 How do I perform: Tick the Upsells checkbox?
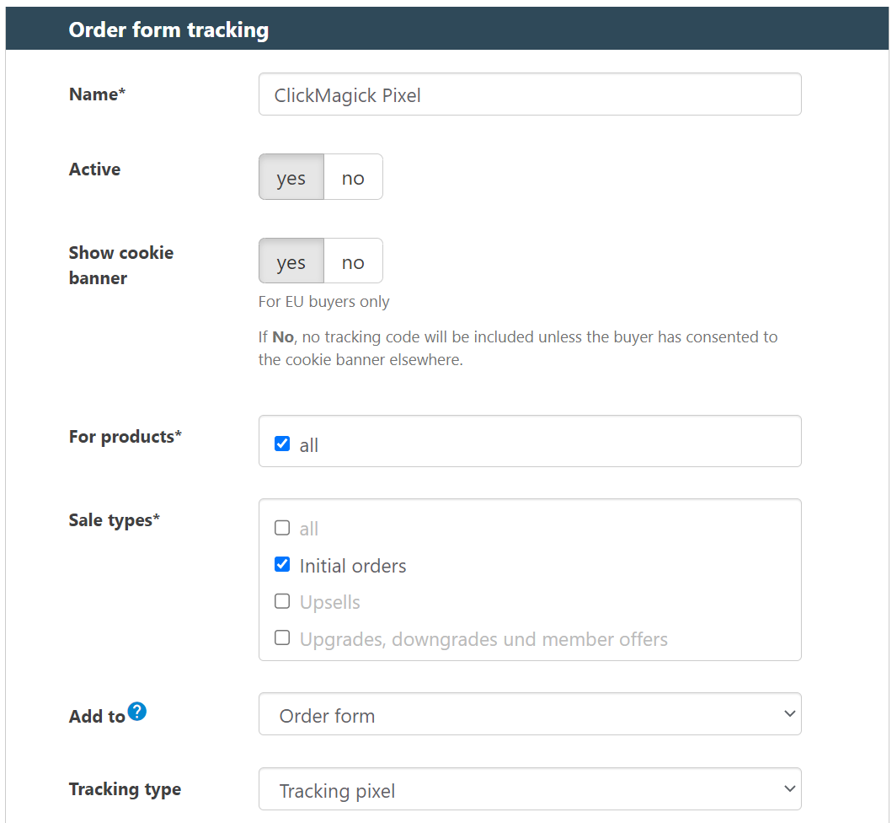click(282, 602)
